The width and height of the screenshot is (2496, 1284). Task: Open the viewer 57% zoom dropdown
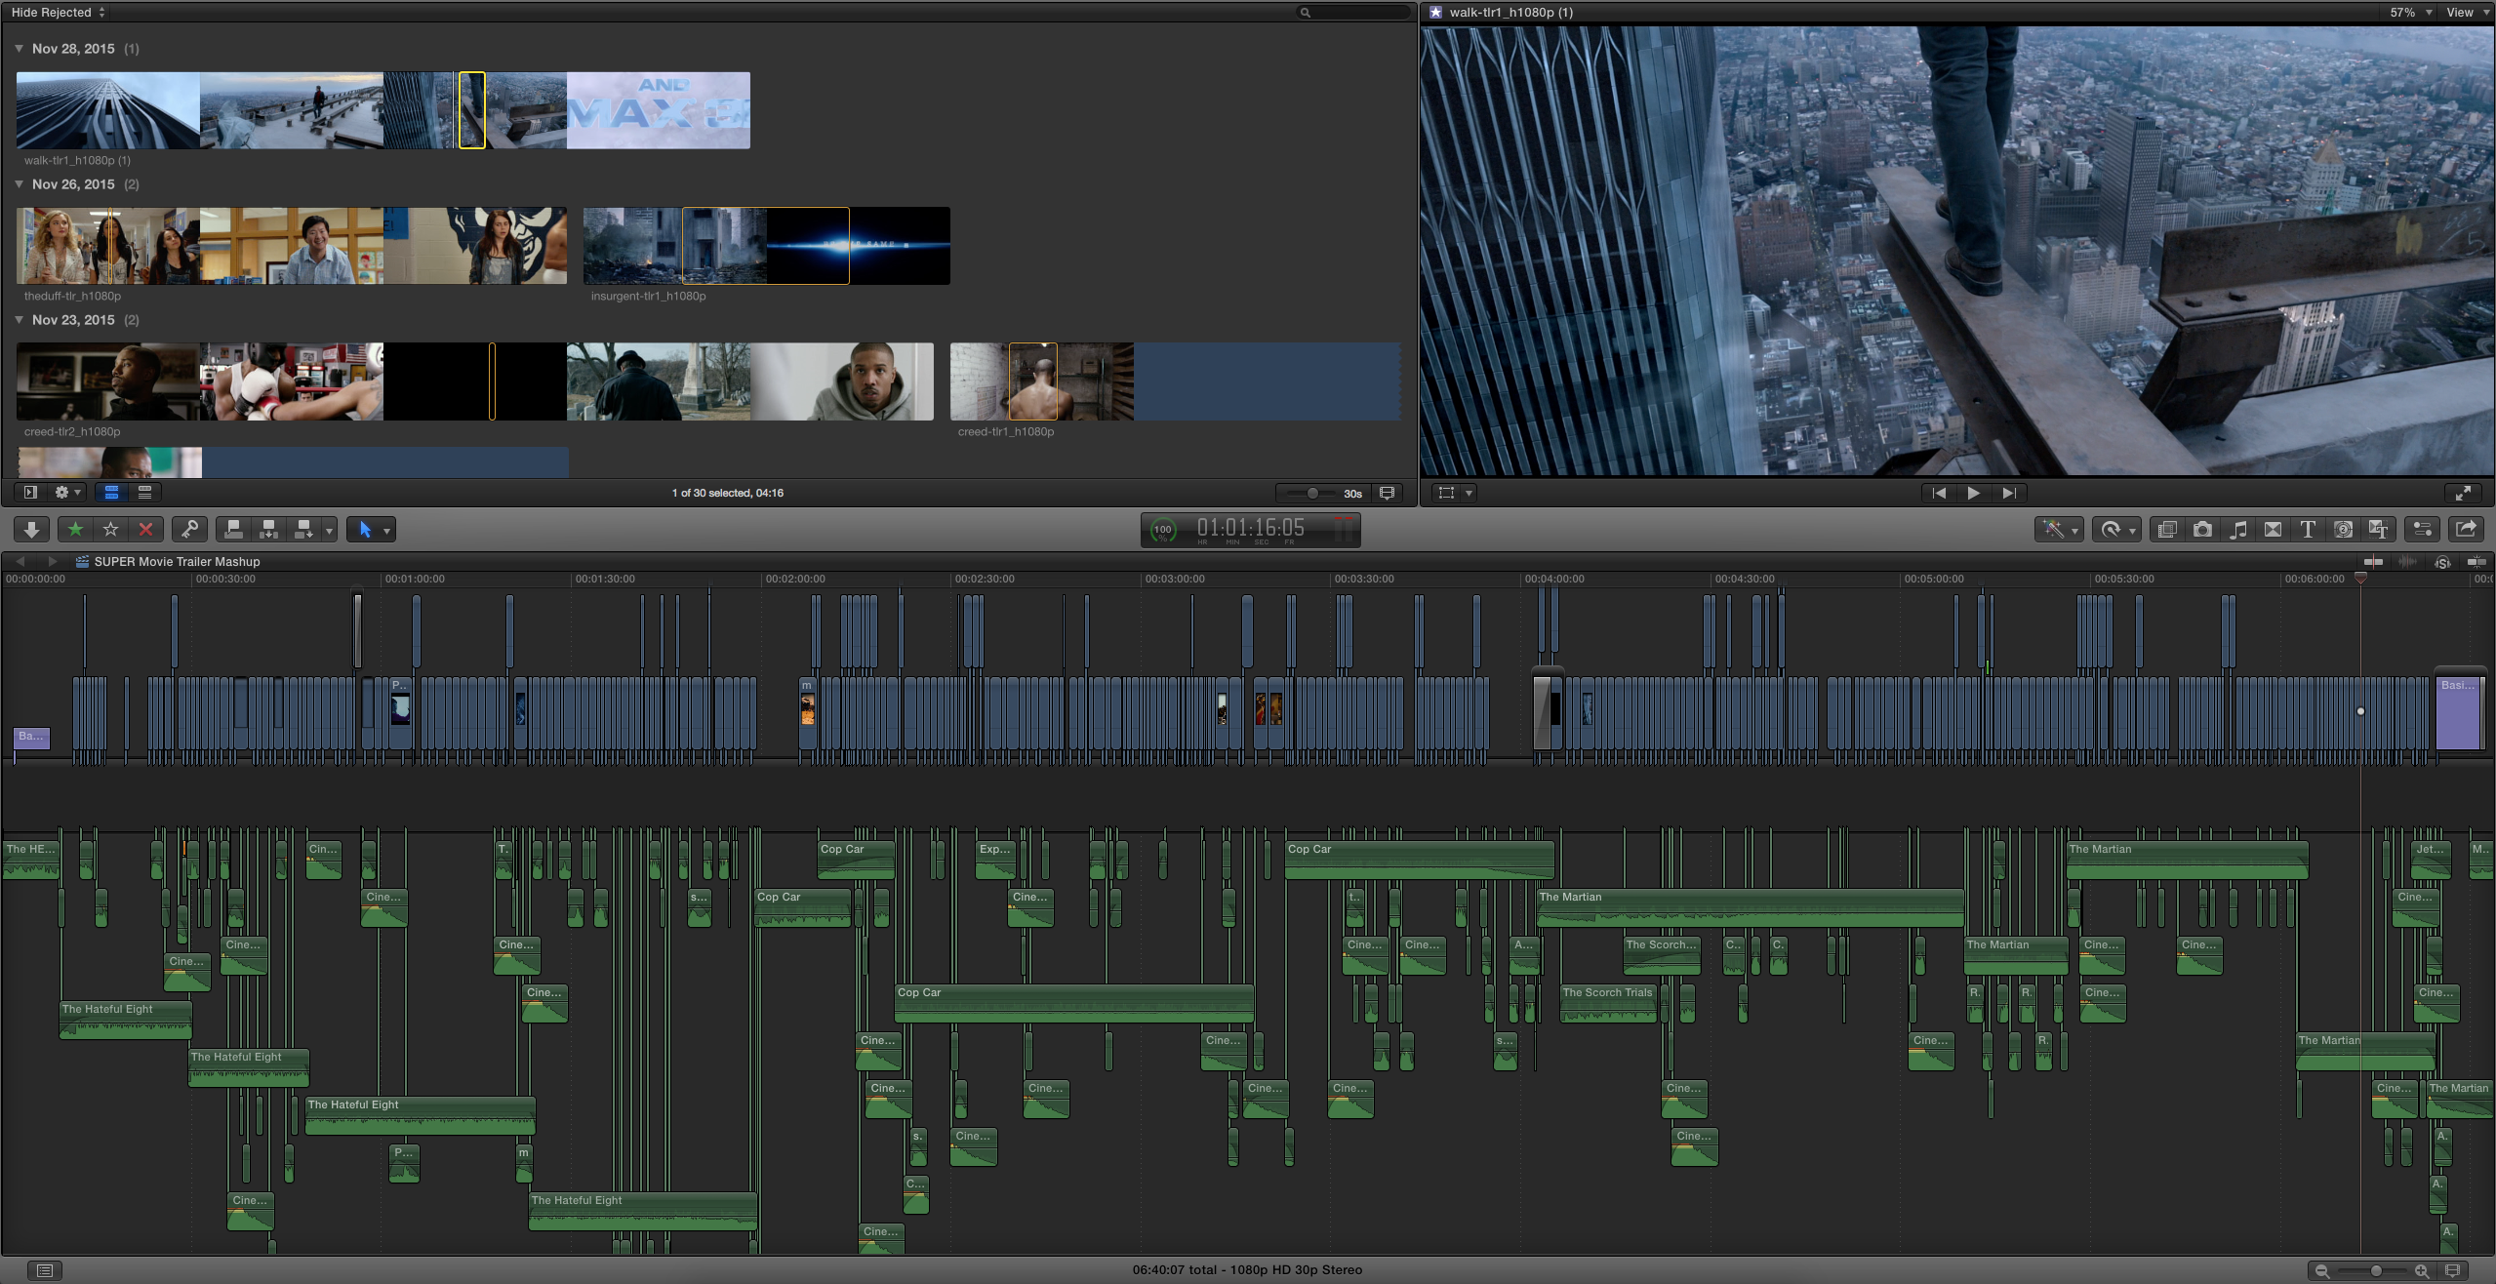[x=2408, y=12]
